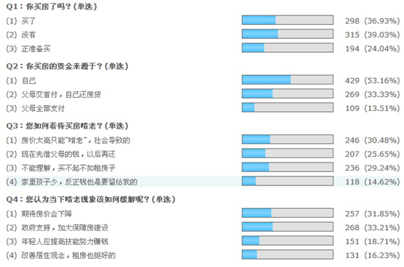
Task: Click the progress bar for 买了 option
Action: pyautogui.click(x=287, y=20)
